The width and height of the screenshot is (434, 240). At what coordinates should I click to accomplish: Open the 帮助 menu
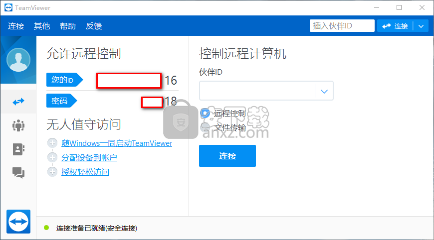[x=68, y=26]
